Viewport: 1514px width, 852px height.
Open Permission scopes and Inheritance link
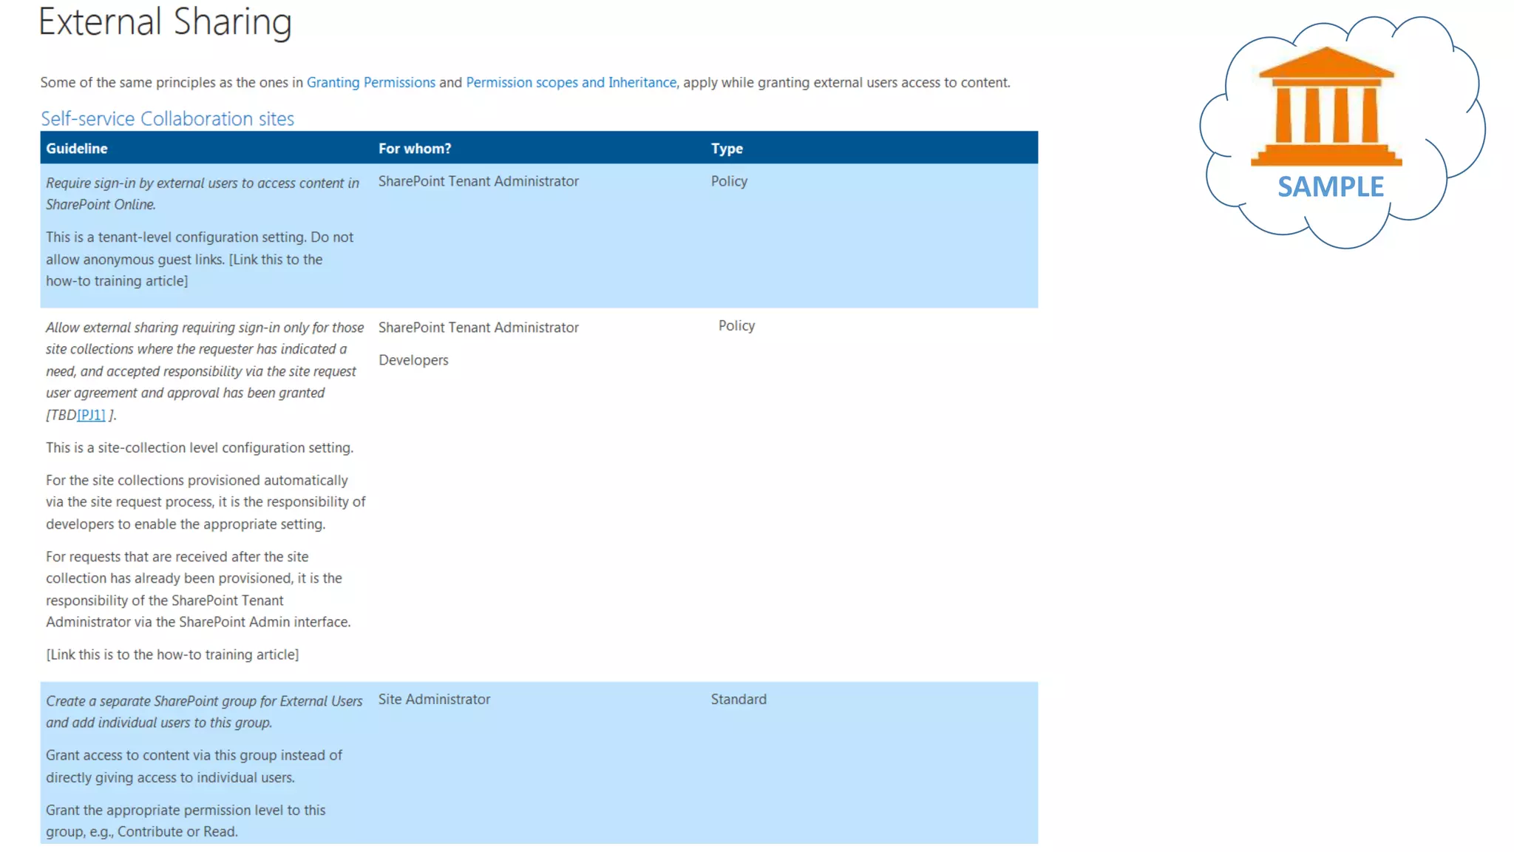coord(571,82)
